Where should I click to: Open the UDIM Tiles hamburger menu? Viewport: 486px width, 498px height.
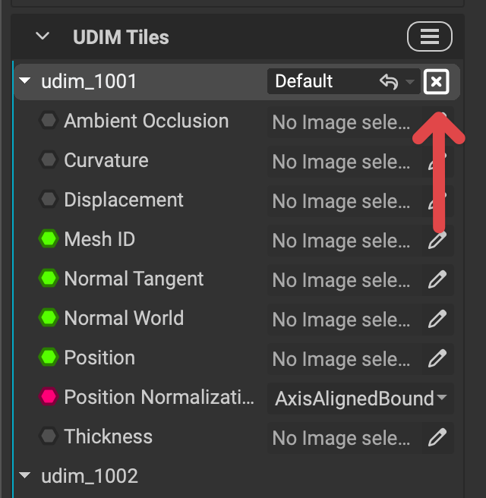point(430,36)
